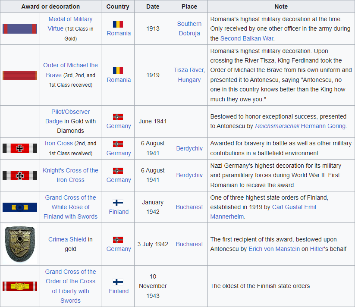Open Finland link in the November 1943 row
The width and height of the screenshot is (355, 307).
pos(119,291)
